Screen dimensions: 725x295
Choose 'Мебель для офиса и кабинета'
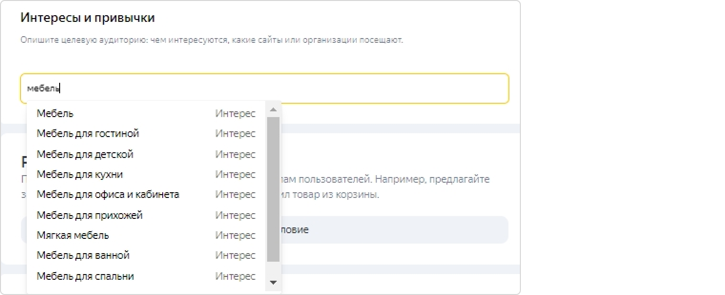pos(108,195)
